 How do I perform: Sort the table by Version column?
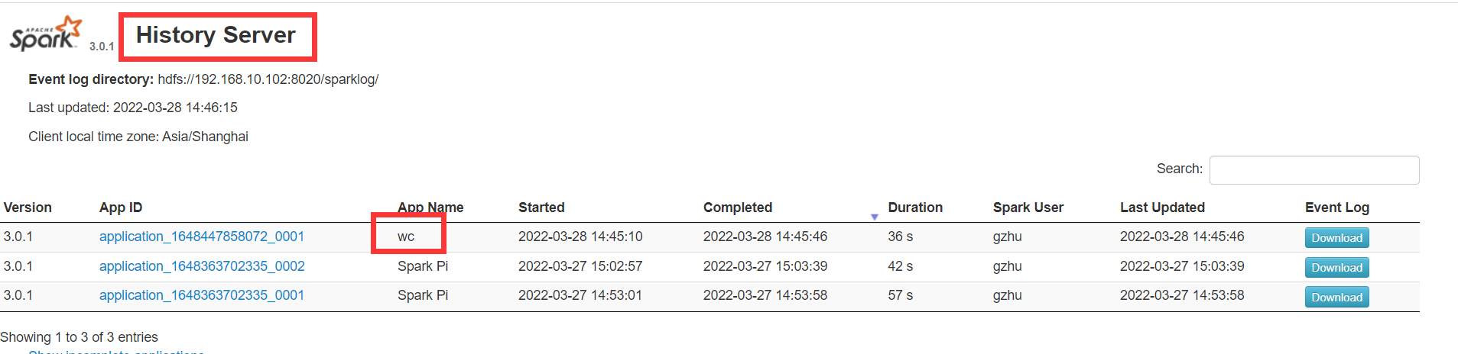pos(28,208)
